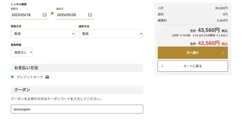Click the arrow between rental dates
Screen dimensions: 242x121
coord(53,13)
